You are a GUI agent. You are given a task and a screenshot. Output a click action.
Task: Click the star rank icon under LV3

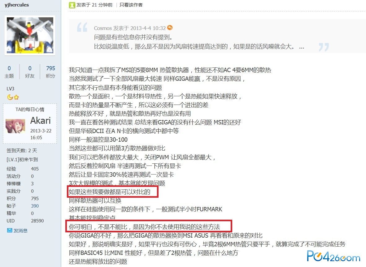coord(16,97)
